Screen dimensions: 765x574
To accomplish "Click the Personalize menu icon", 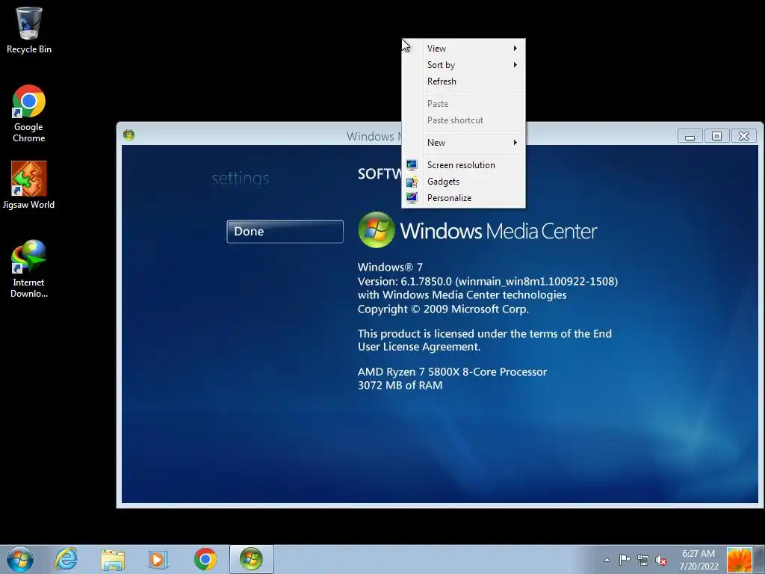I will pos(412,197).
